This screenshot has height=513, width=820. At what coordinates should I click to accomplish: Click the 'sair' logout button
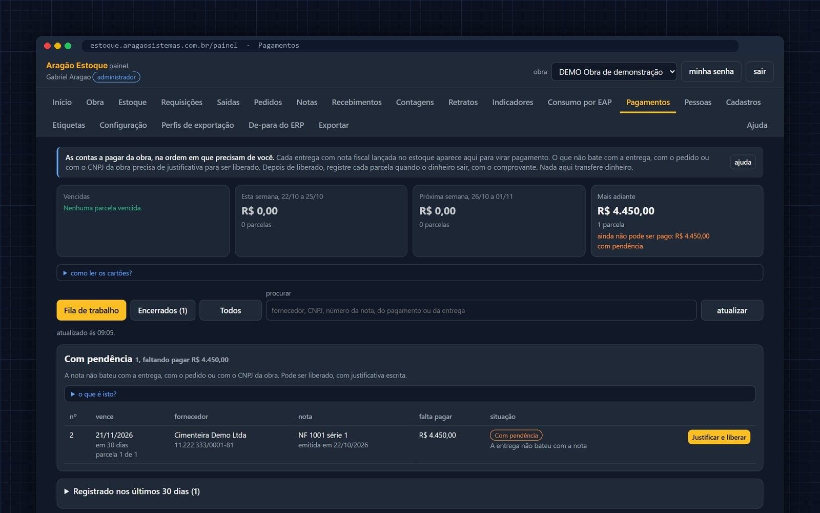[x=760, y=71]
